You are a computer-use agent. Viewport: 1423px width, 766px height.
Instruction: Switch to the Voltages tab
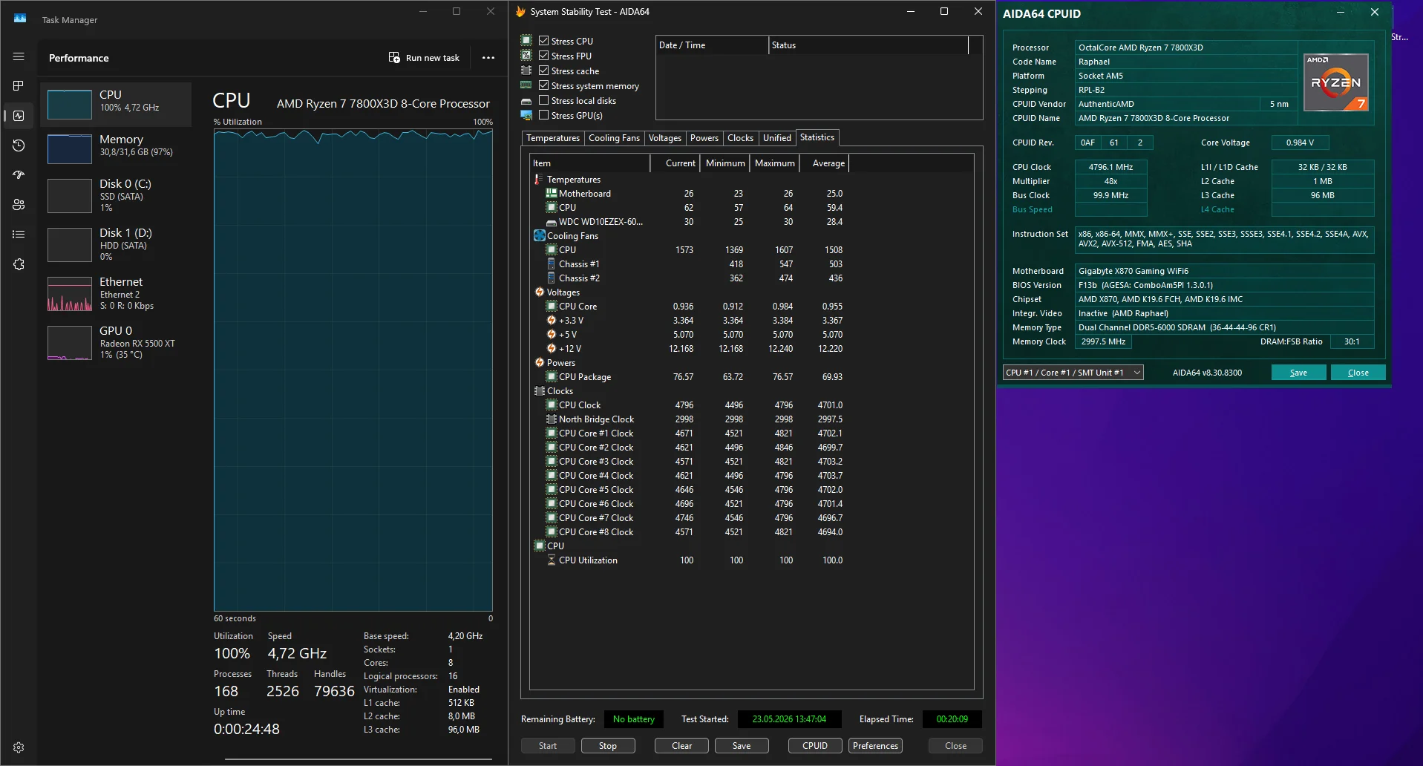tap(664, 138)
